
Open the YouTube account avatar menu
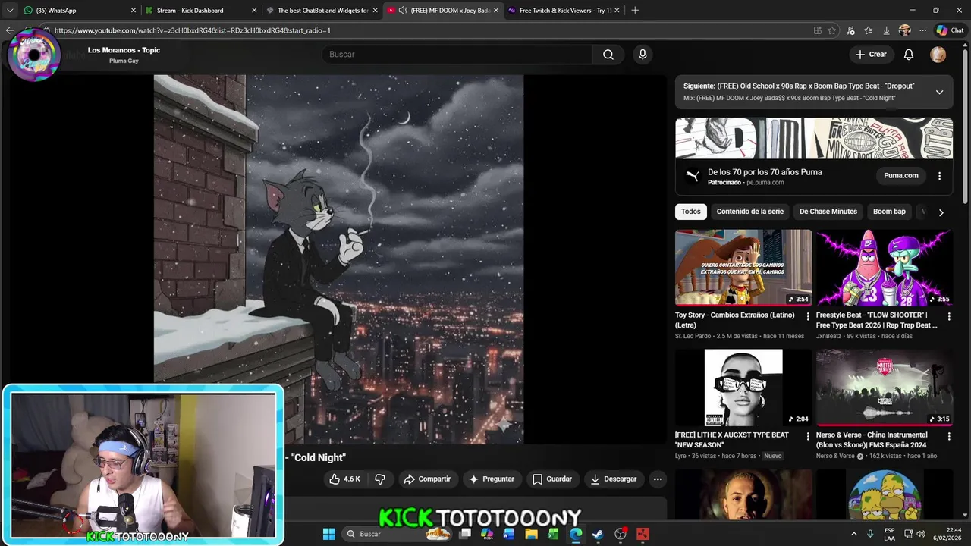938,55
